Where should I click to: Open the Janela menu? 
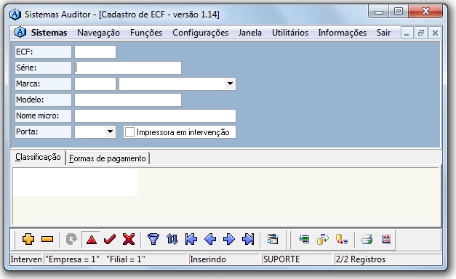coord(249,33)
